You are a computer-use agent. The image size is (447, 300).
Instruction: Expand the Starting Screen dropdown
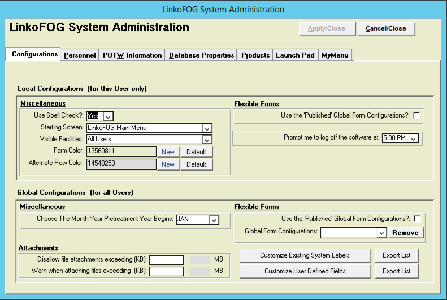(x=207, y=128)
